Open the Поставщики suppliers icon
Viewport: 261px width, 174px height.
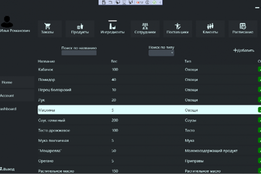pyautogui.click(x=178, y=26)
